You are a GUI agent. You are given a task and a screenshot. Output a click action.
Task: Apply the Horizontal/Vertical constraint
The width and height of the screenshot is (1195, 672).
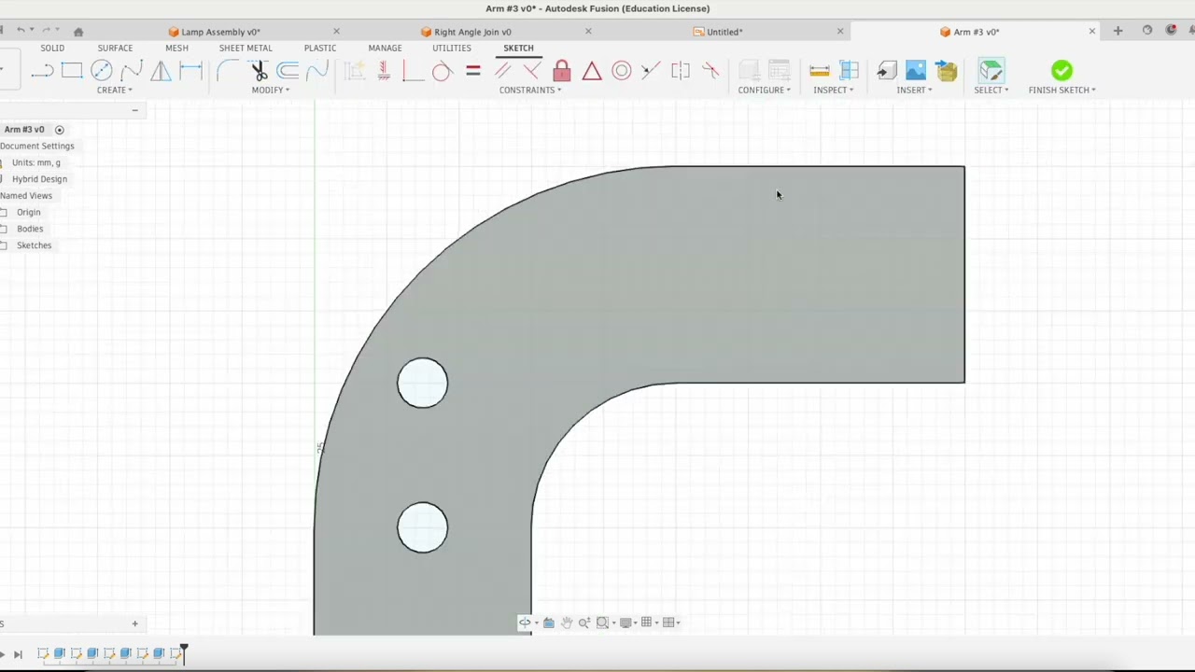coord(383,71)
